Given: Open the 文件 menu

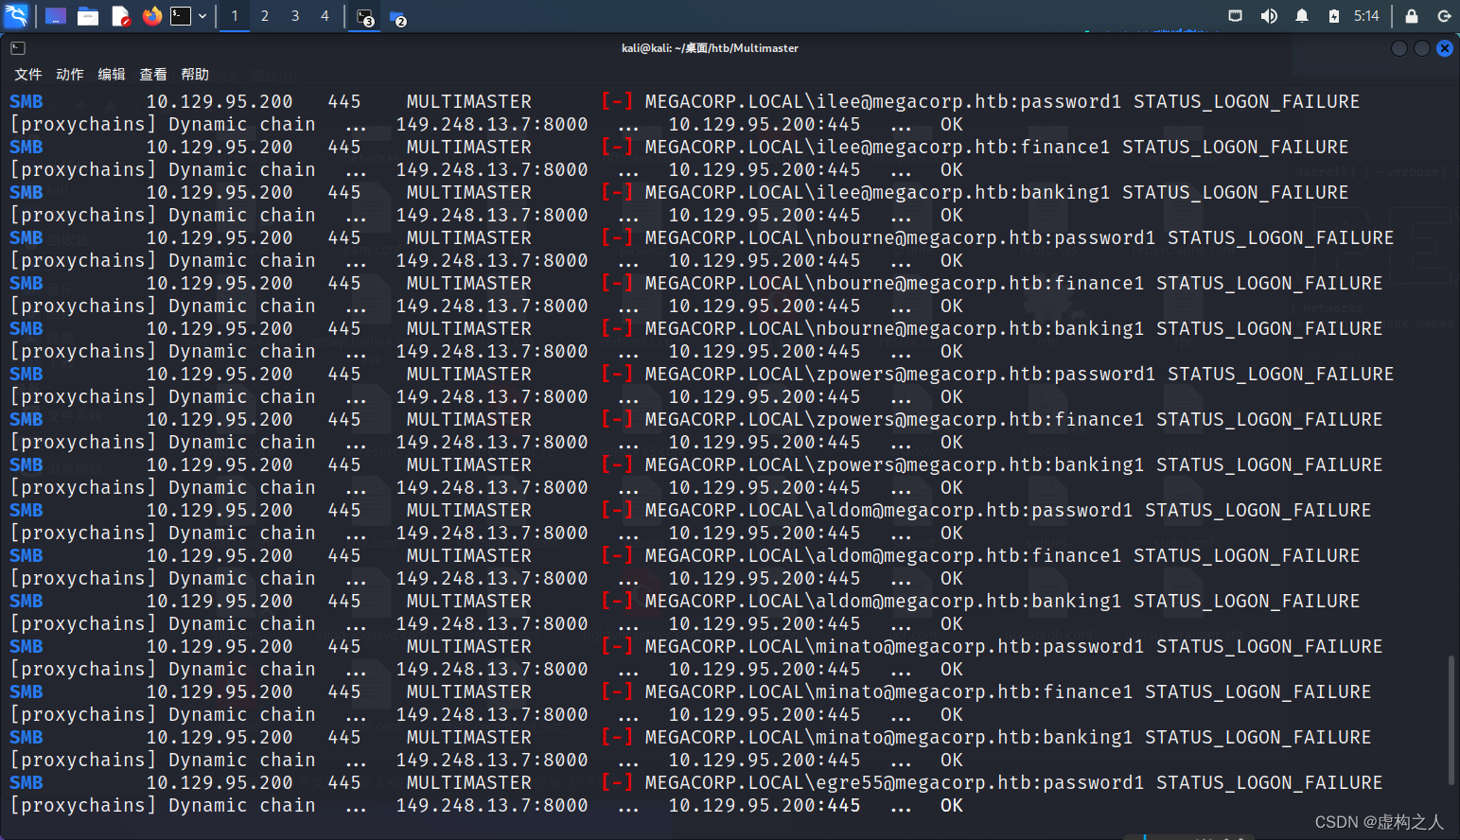Looking at the screenshot, I should [28, 74].
